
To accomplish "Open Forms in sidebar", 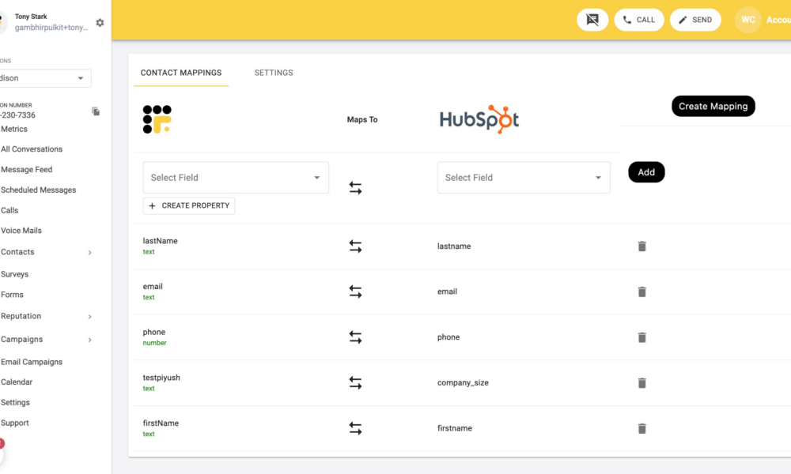I will [12, 295].
